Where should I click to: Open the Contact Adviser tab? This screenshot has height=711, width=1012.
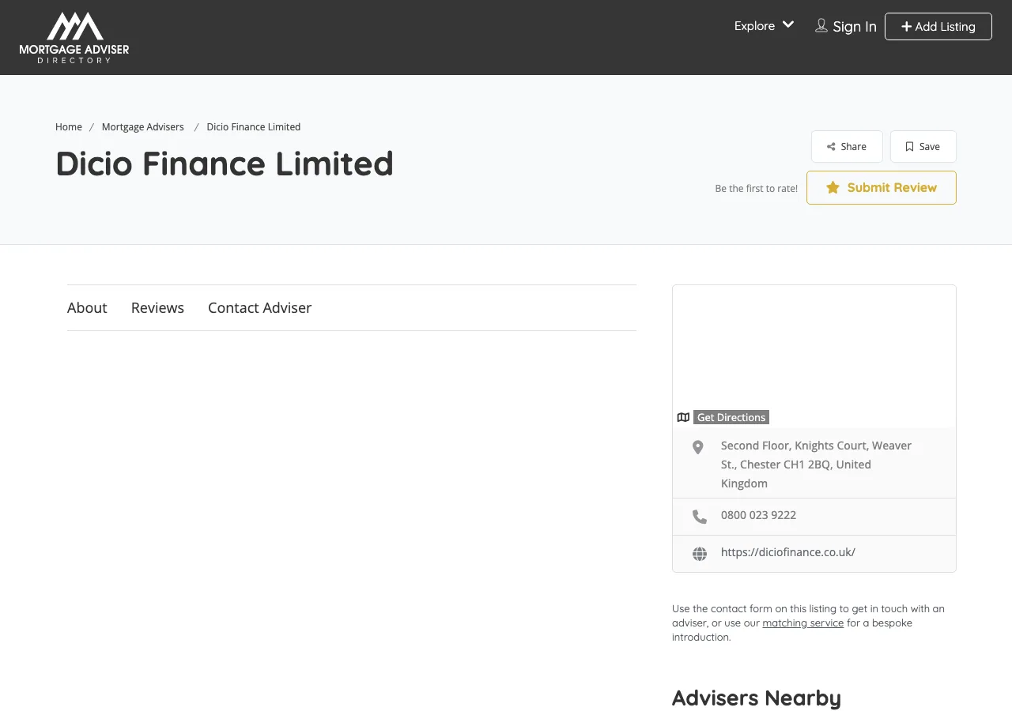pyautogui.click(x=259, y=308)
